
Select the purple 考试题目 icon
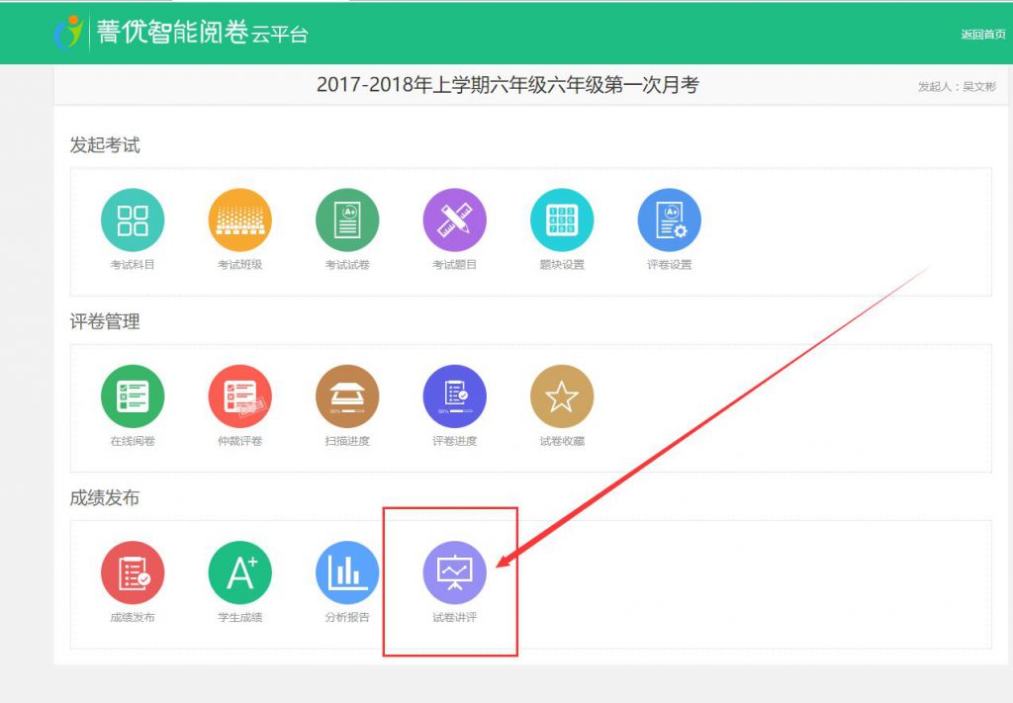click(455, 220)
